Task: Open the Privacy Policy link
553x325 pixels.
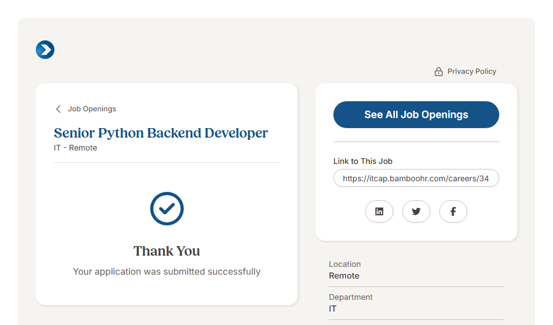Action: click(x=472, y=72)
